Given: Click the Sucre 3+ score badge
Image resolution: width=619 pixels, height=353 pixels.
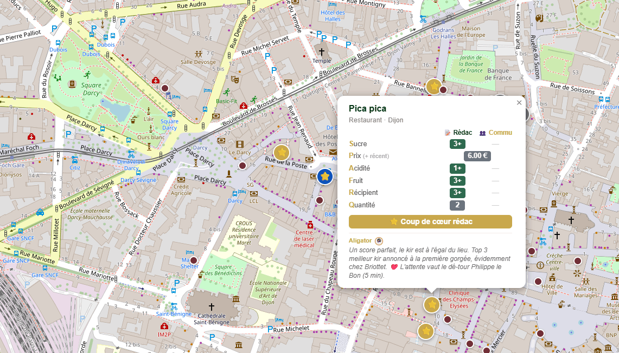Looking at the screenshot, I should [457, 144].
